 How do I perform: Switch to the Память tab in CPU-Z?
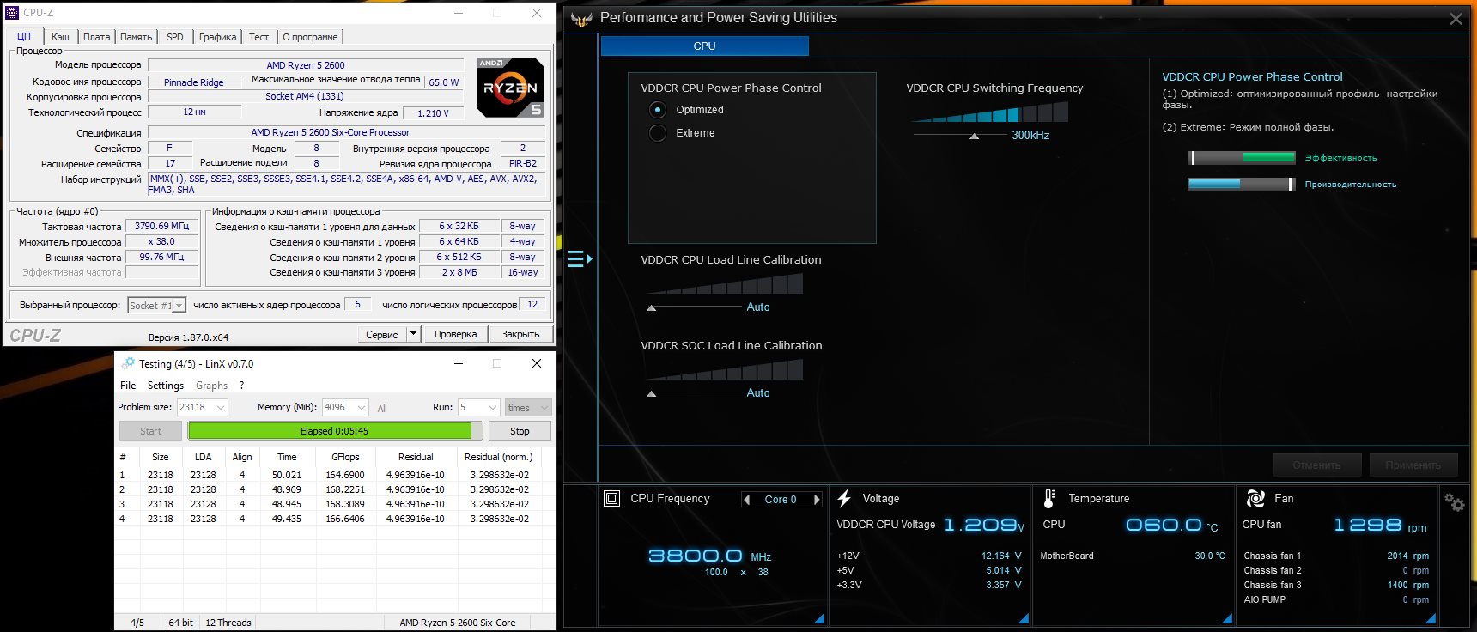point(136,37)
